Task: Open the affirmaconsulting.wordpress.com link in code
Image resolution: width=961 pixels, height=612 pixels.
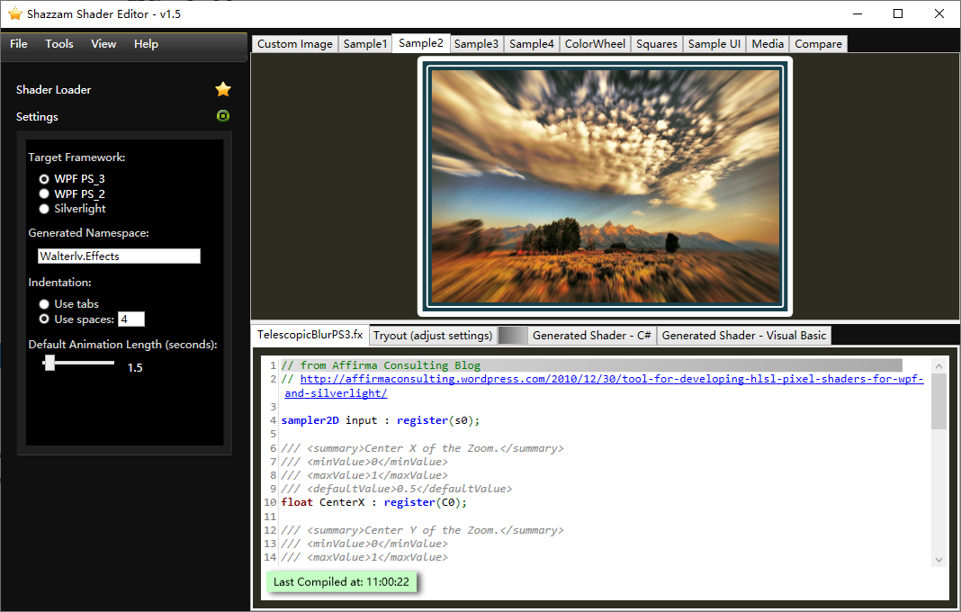Action: pyautogui.click(x=611, y=379)
